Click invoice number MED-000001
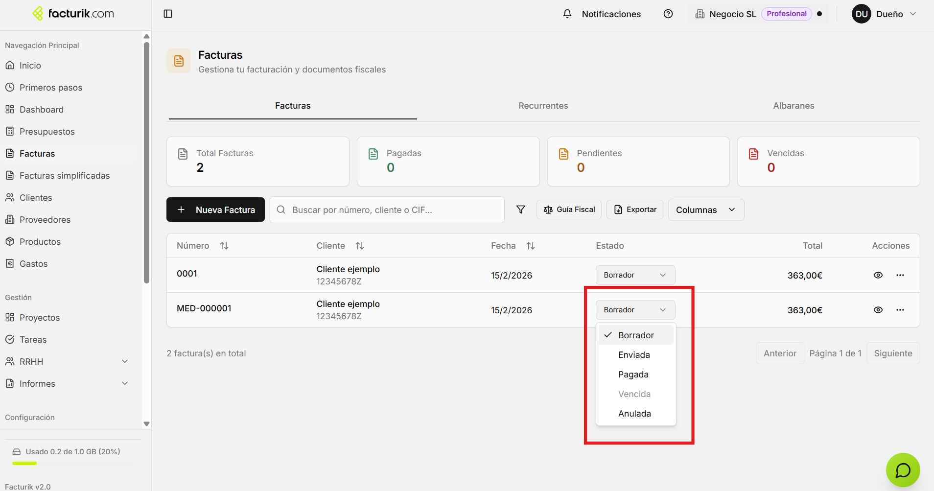This screenshot has width=934, height=491. click(204, 308)
